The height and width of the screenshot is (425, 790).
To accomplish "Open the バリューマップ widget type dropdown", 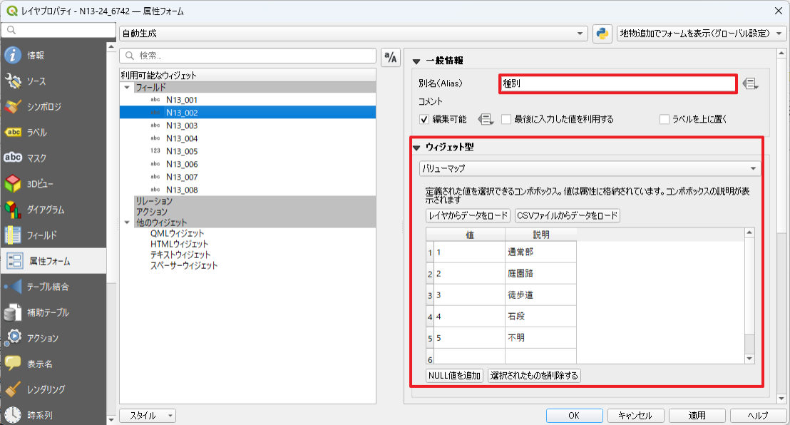I will [x=589, y=169].
